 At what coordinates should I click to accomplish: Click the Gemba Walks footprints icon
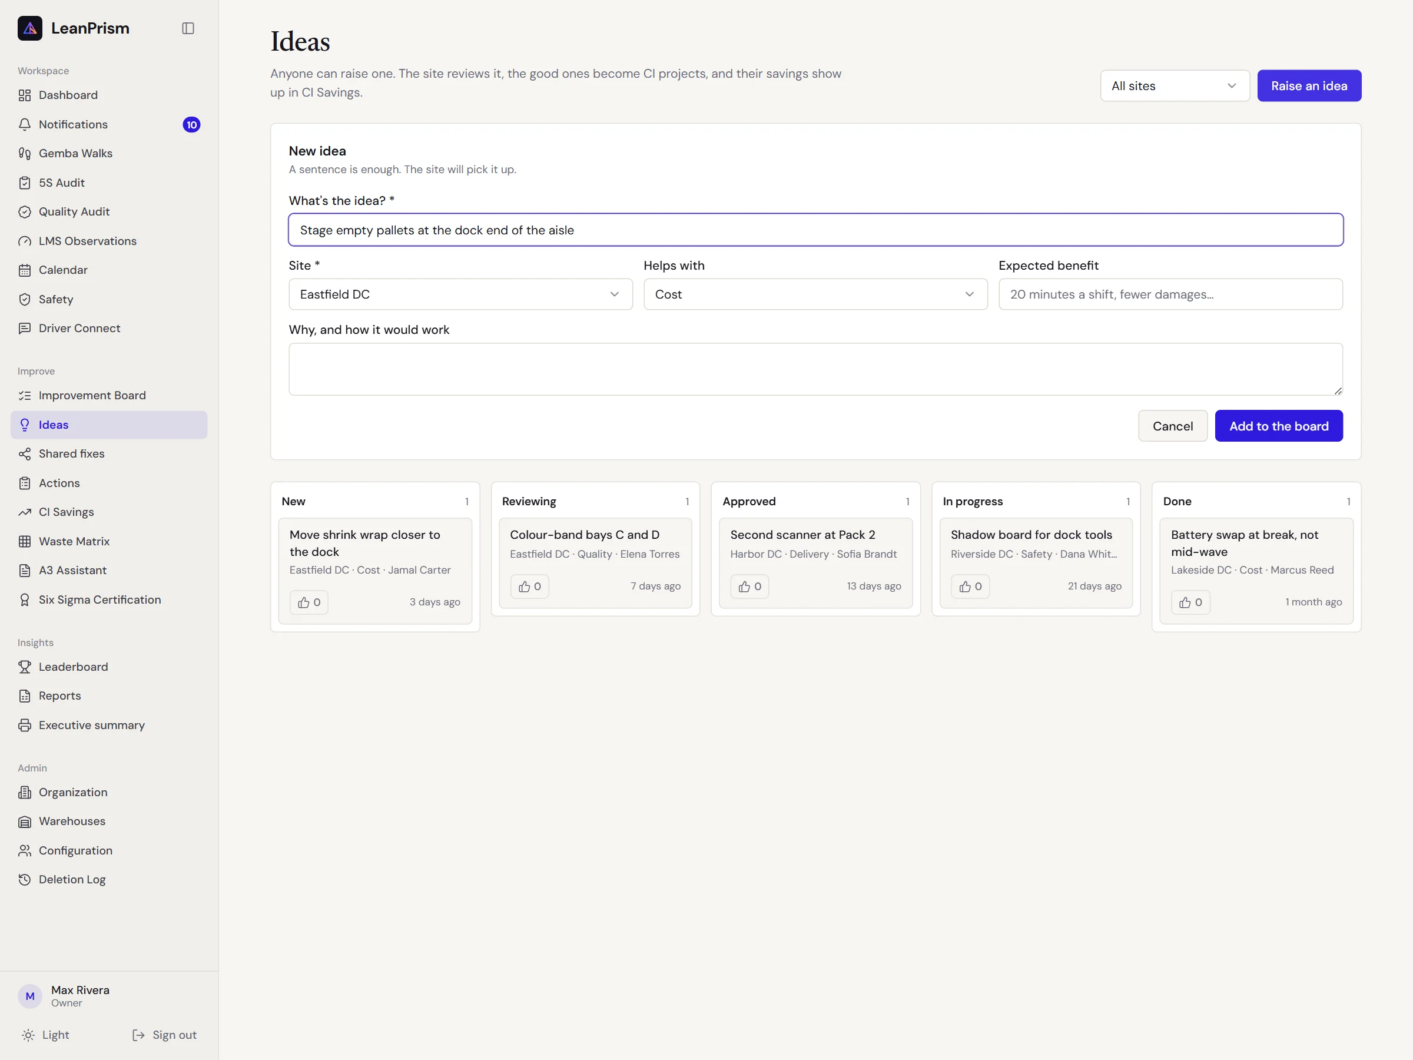25,153
